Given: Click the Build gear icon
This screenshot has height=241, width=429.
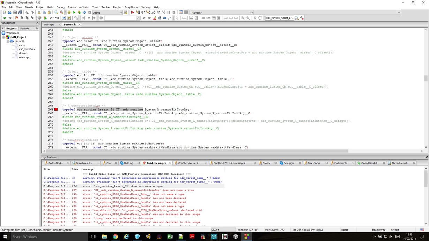Looking at the screenshot, I should click(69, 13).
